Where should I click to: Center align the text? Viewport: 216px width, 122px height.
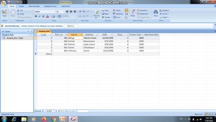click(71, 12)
